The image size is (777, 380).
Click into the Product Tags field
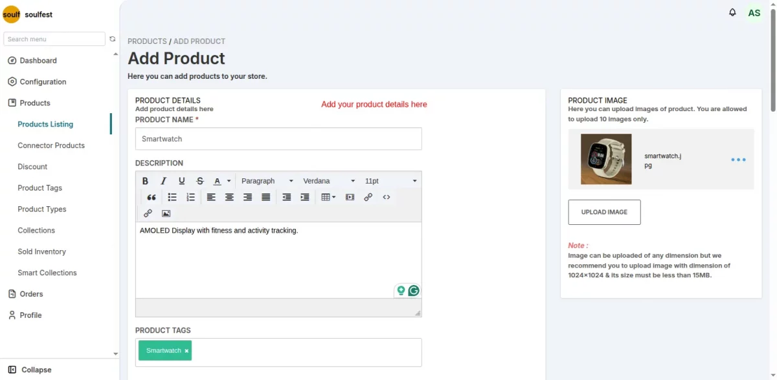pyautogui.click(x=278, y=352)
